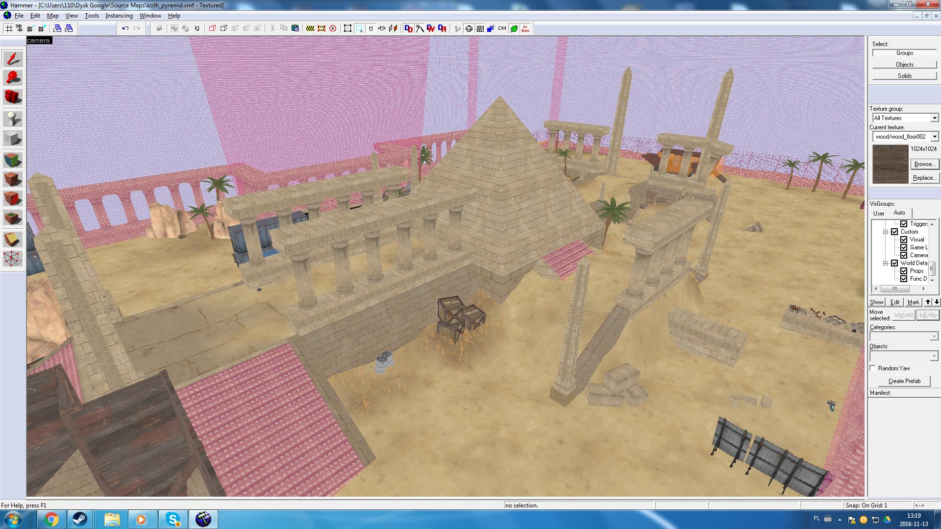This screenshot has width=941, height=529.
Task: Toggle the grid display icon
Action: click(x=9, y=28)
